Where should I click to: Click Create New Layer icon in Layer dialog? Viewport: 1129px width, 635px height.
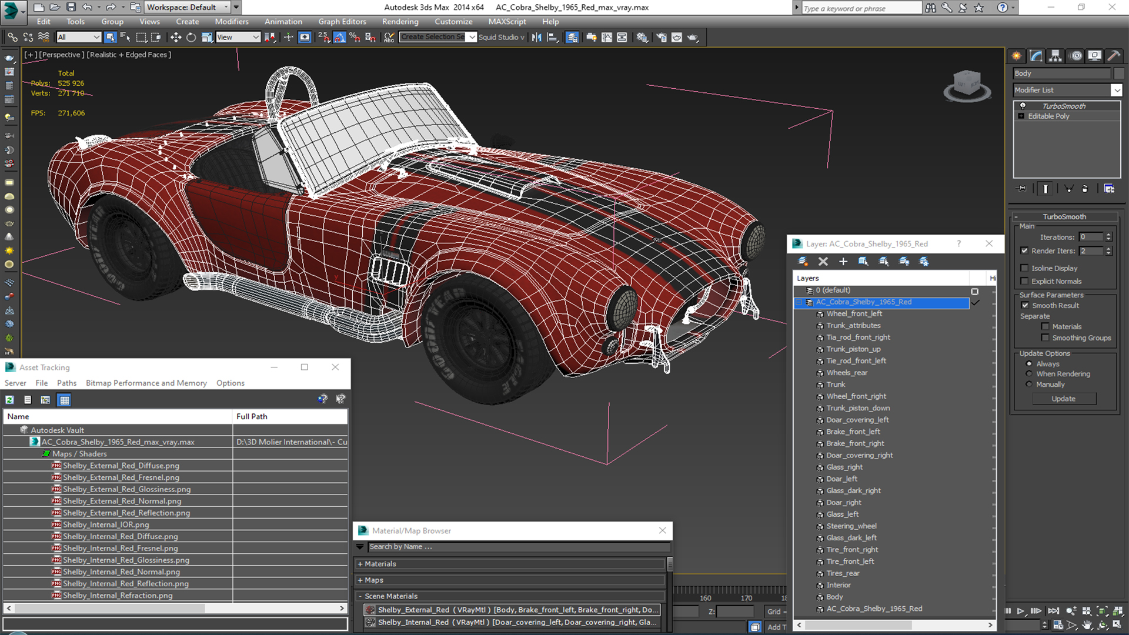click(x=803, y=261)
